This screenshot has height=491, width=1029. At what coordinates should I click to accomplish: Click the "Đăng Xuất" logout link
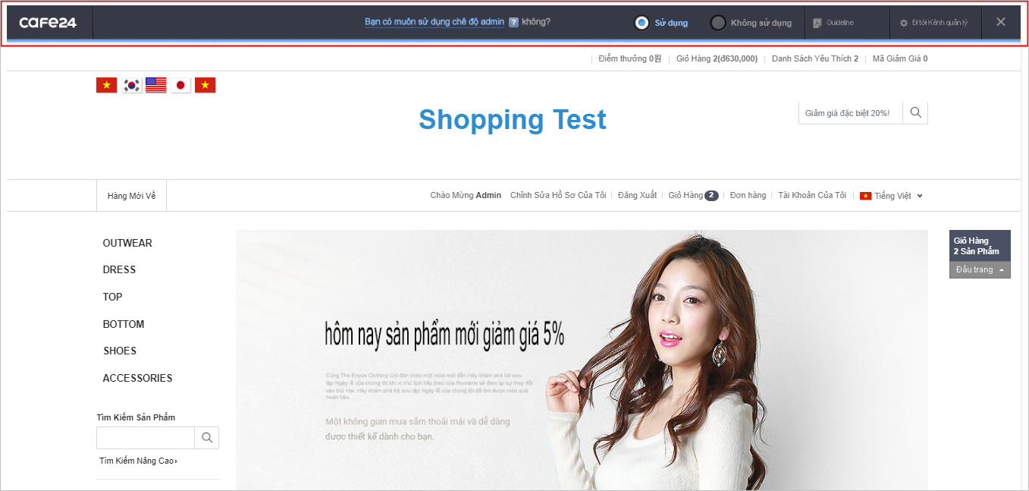point(637,195)
